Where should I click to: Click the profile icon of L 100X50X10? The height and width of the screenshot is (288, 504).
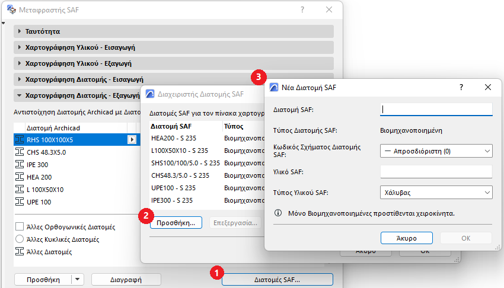pyautogui.click(x=20, y=190)
